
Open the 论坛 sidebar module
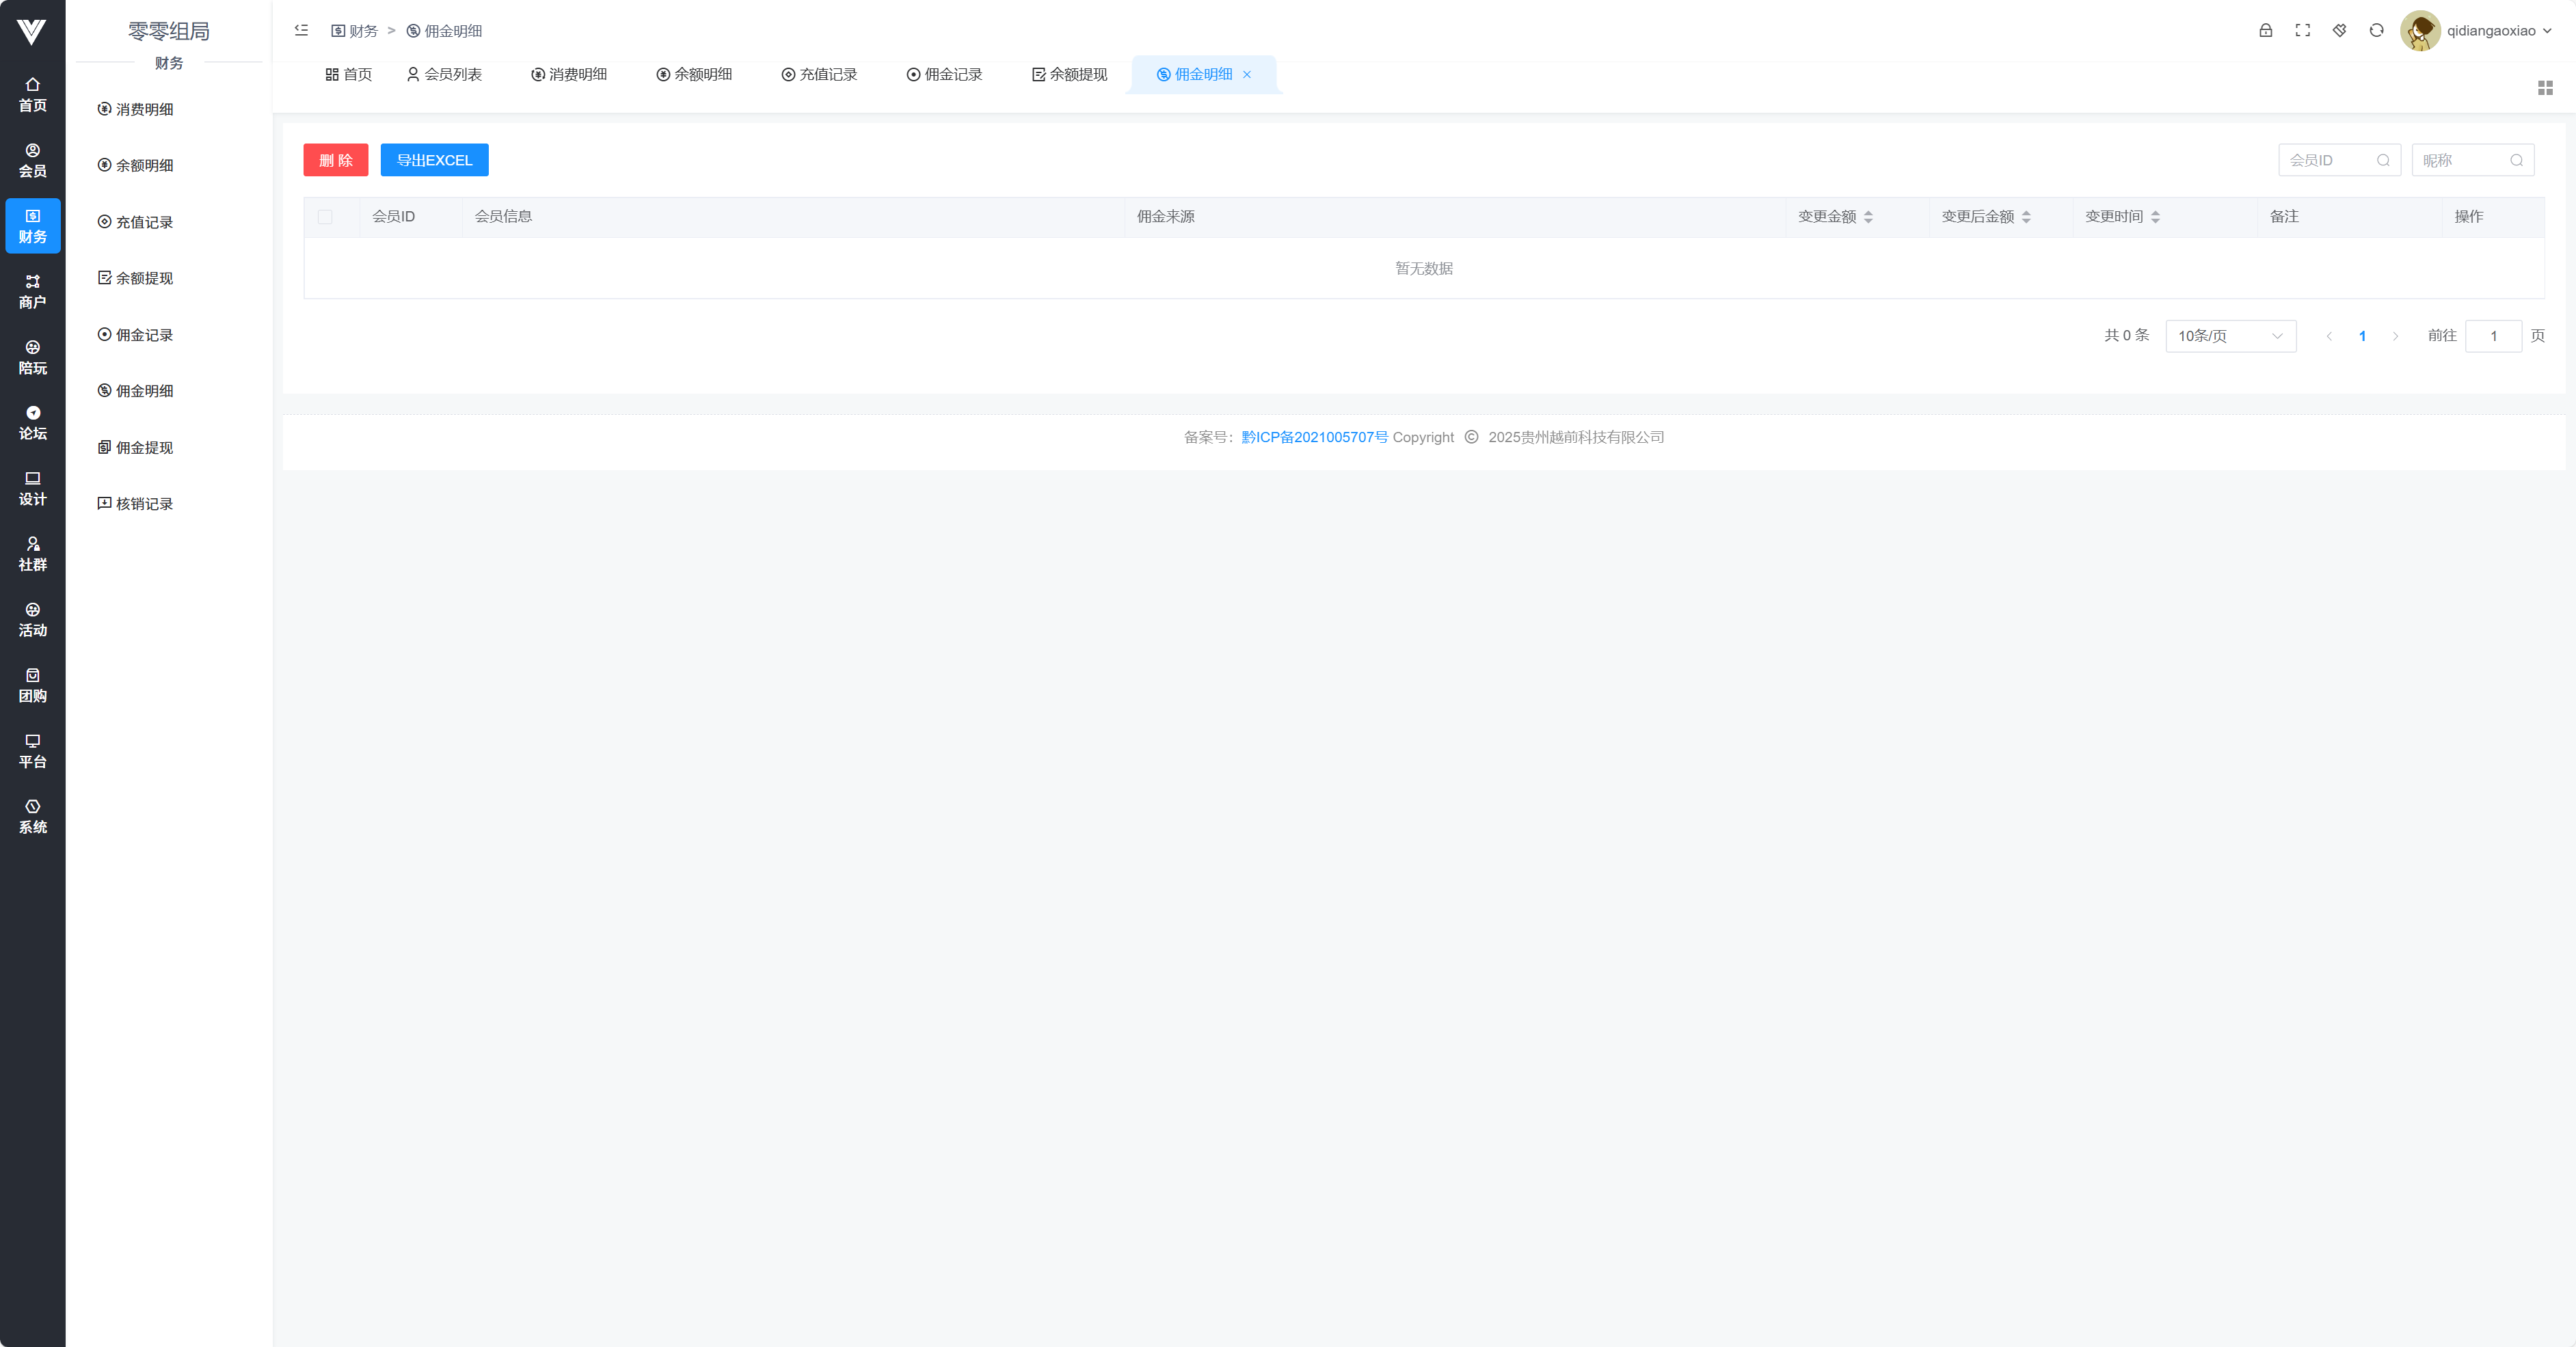(32, 423)
